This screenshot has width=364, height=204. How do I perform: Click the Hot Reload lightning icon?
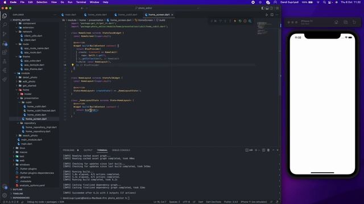point(235,21)
